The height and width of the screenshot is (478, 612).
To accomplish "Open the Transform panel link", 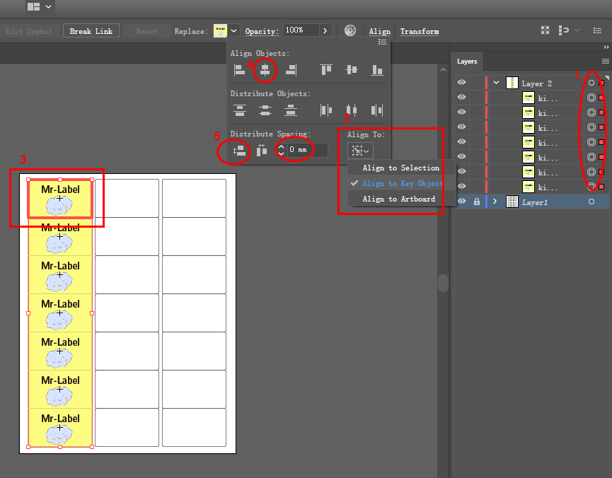I will (419, 31).
